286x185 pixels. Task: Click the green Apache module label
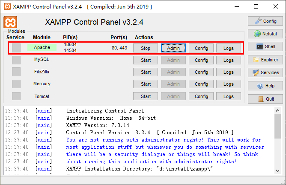(42, 47)
